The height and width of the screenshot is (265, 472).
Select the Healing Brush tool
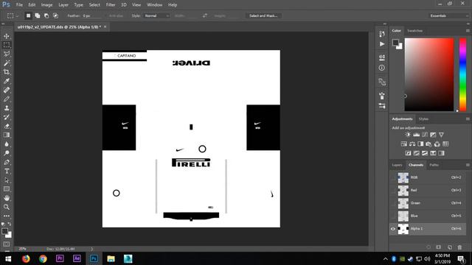(x=7, y=90)
